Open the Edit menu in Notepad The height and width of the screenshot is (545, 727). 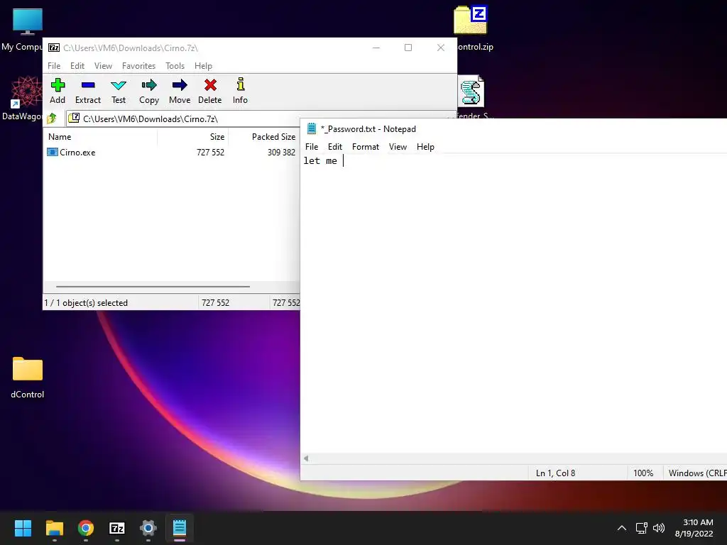[335, 147]
